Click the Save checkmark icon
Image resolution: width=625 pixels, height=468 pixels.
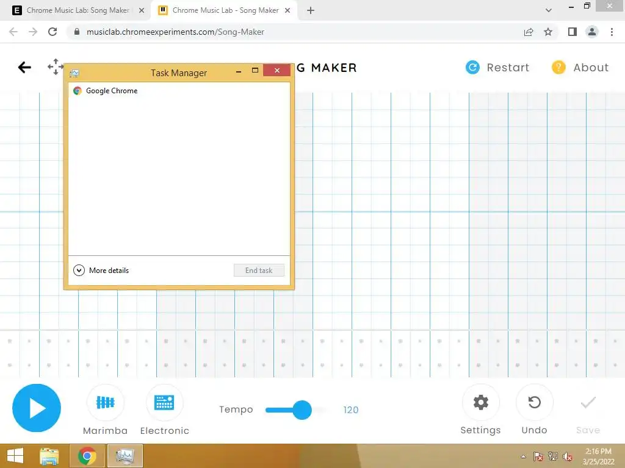coord(588,402)
